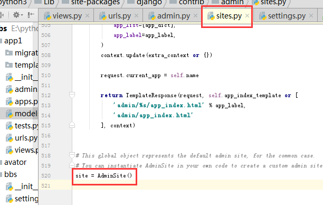323x205 pixels.
Task: Click line number 520 in gutter
Action: 46,176
